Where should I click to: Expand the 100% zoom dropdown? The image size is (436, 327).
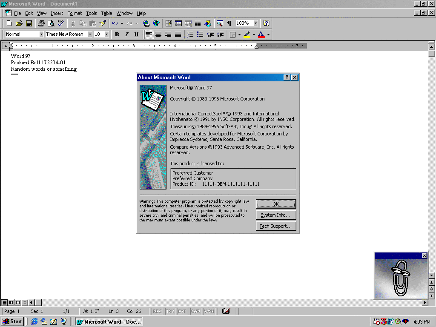(x=255, y=23)
